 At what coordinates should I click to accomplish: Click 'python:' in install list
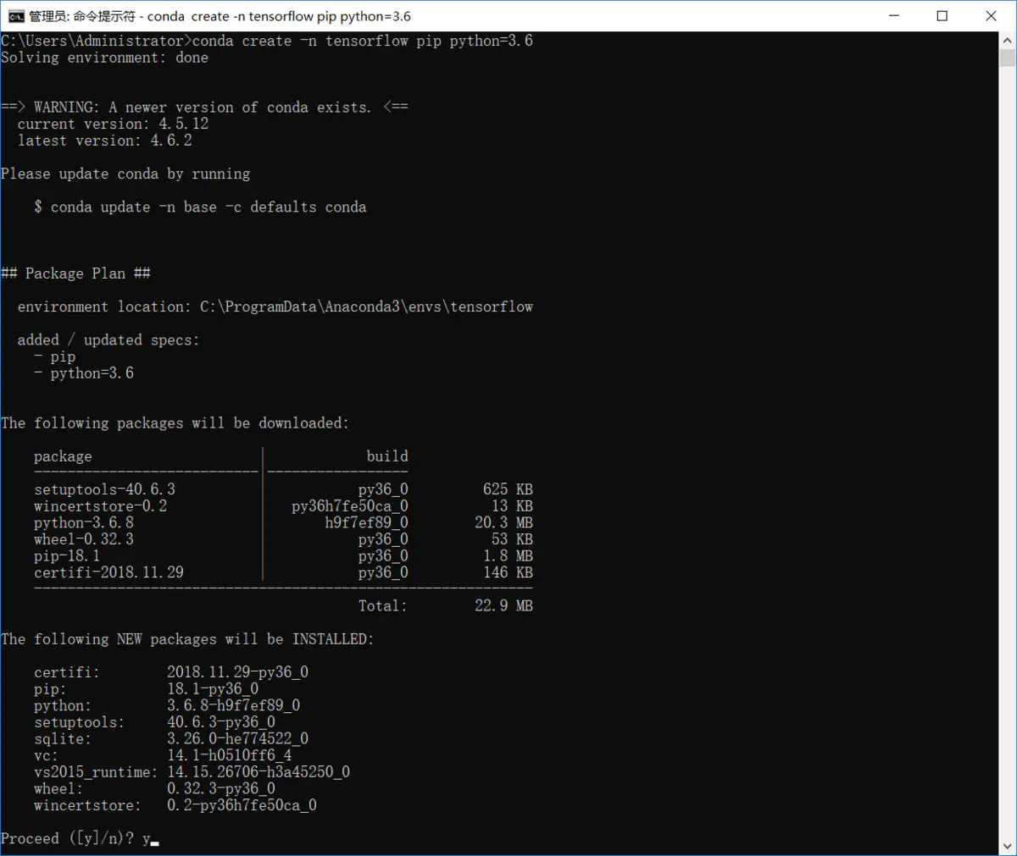pyautogui.click(x=63, y=705)
